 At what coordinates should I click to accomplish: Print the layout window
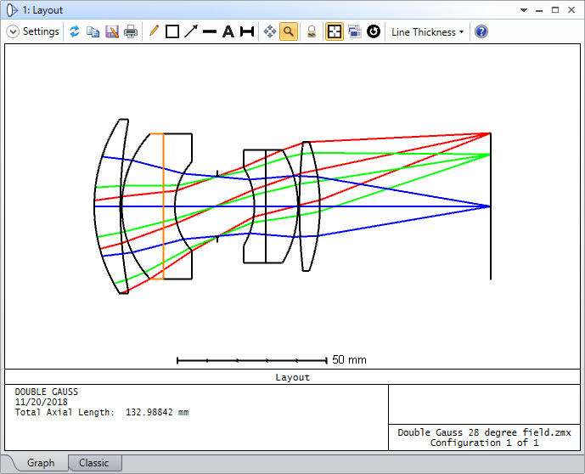(x=131, y=31)
